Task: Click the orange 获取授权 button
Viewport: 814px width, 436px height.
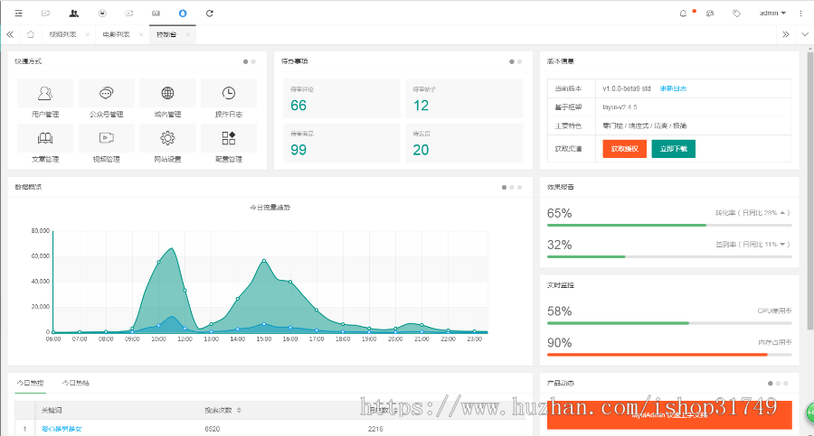Action: pos(624,149)
